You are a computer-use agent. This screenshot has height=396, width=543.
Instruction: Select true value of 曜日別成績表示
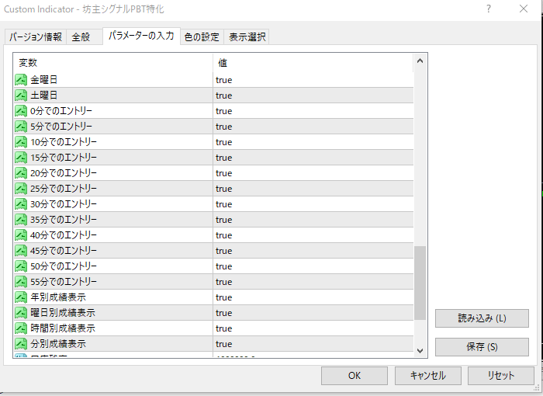click(x=223, y=313)
